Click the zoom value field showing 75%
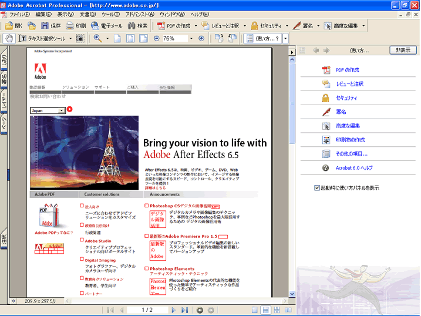421x316 pixels. [x=174, y=38]
